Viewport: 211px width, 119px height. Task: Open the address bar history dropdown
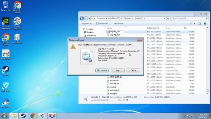tap(165, 19)
